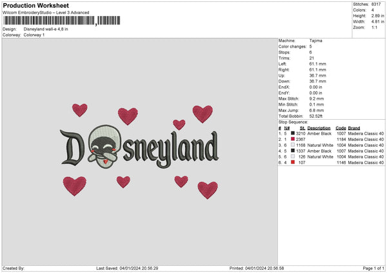387x273 pixels.
Task: Click the black swatch in stop row 3210
Action: point(293,133)
